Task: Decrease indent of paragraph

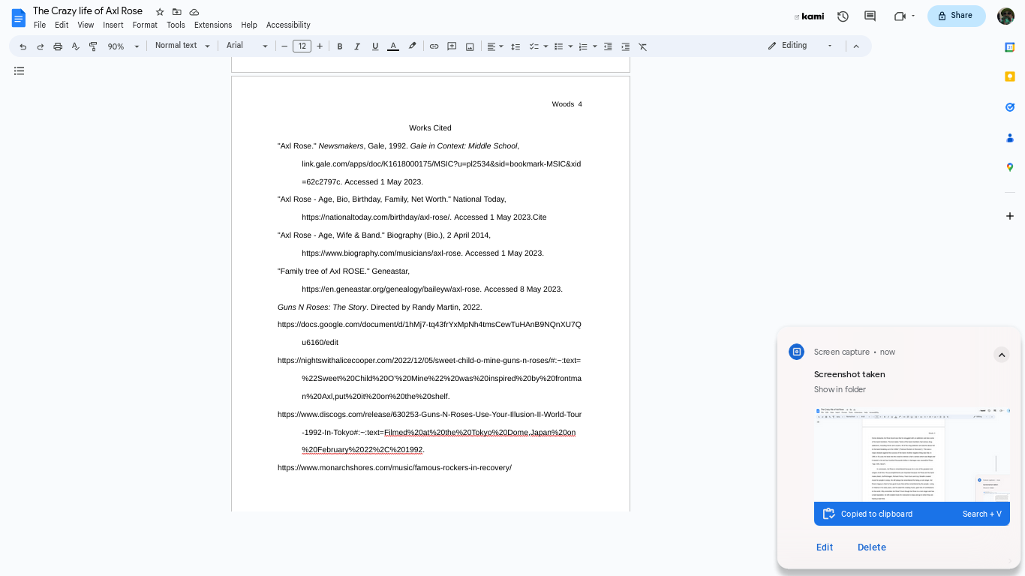Action: [608, 46]
